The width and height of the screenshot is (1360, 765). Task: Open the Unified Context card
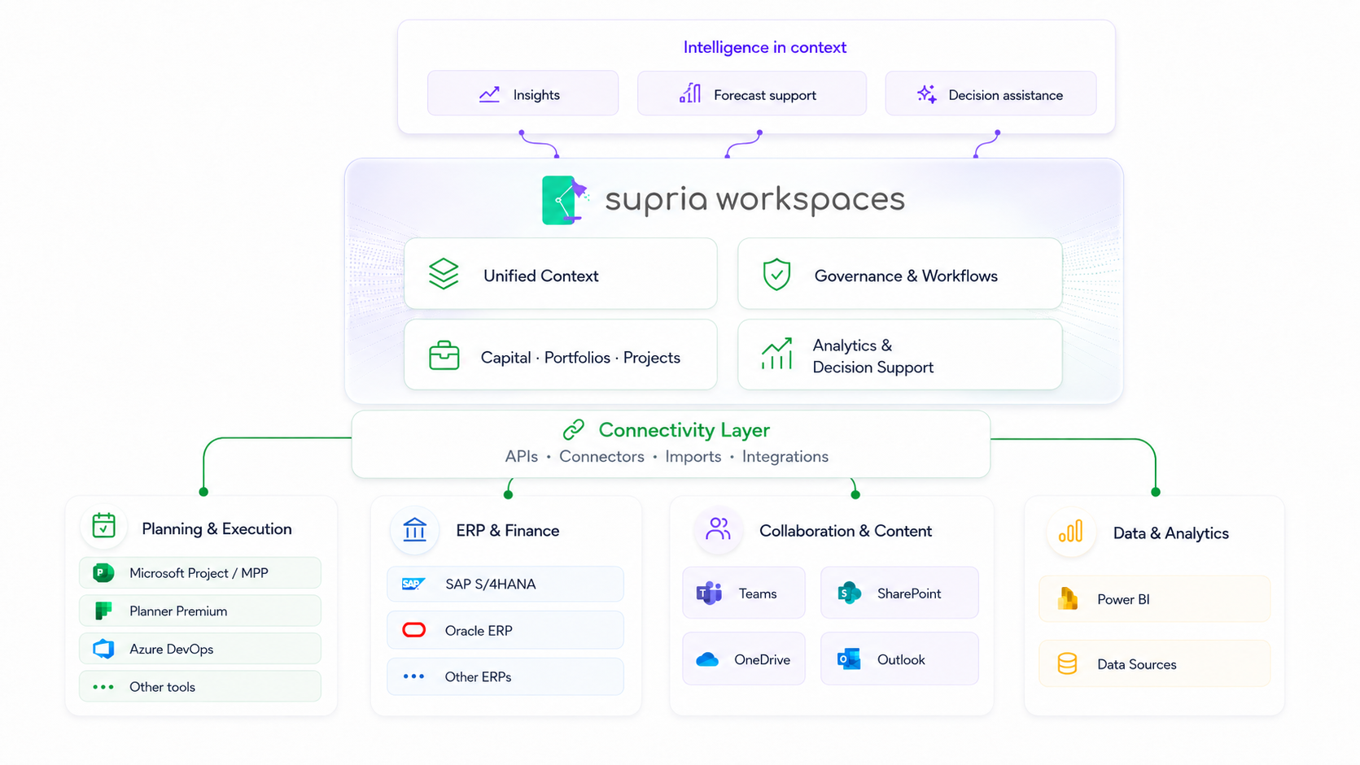pyautogui.click(x=561, y=274)
